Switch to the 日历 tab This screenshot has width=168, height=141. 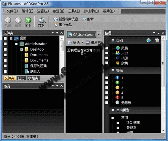coord(21,78)
